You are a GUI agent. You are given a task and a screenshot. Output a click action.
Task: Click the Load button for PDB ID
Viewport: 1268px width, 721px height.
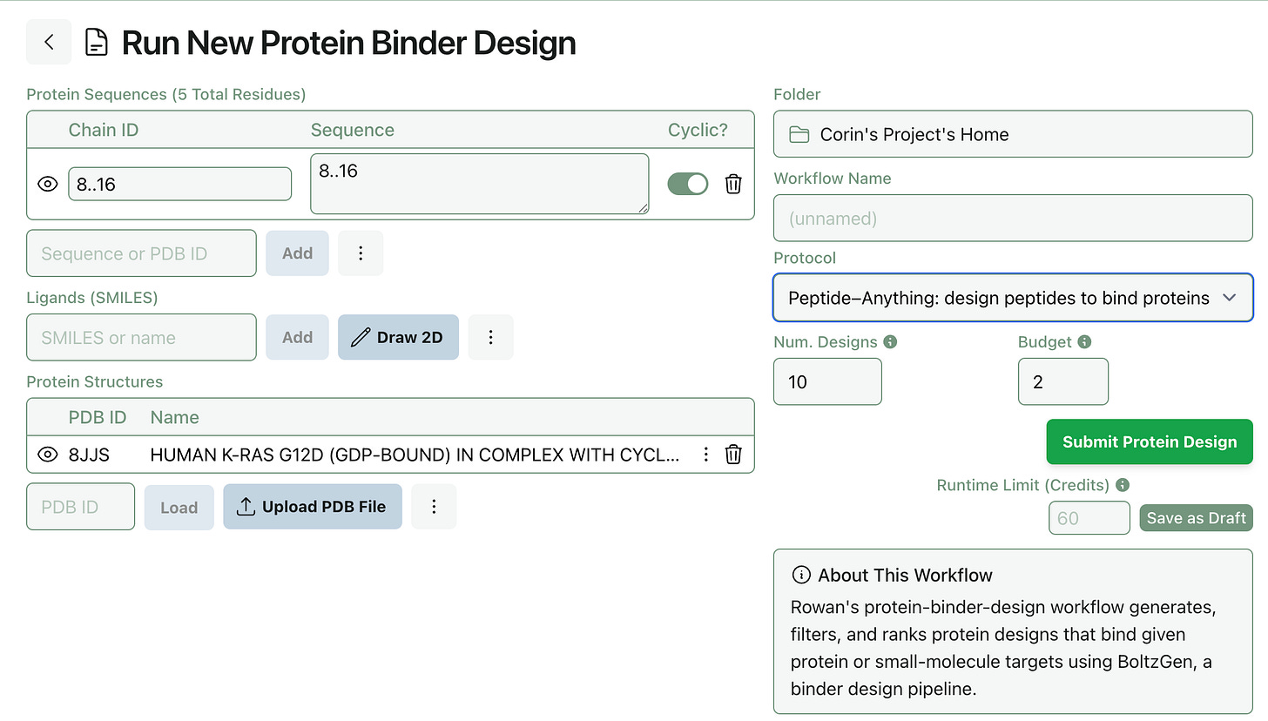click(x=179, y=506)
